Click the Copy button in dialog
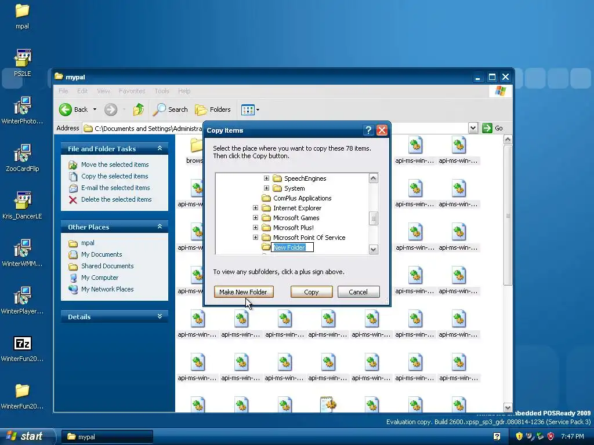This screenshot has height=445, width=594. [x=312, y=292]
